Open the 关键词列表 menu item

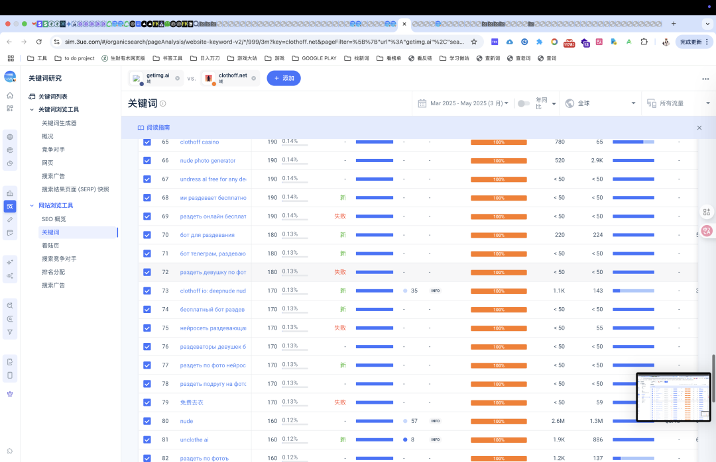pyautogui.click(x=52, y=97)
